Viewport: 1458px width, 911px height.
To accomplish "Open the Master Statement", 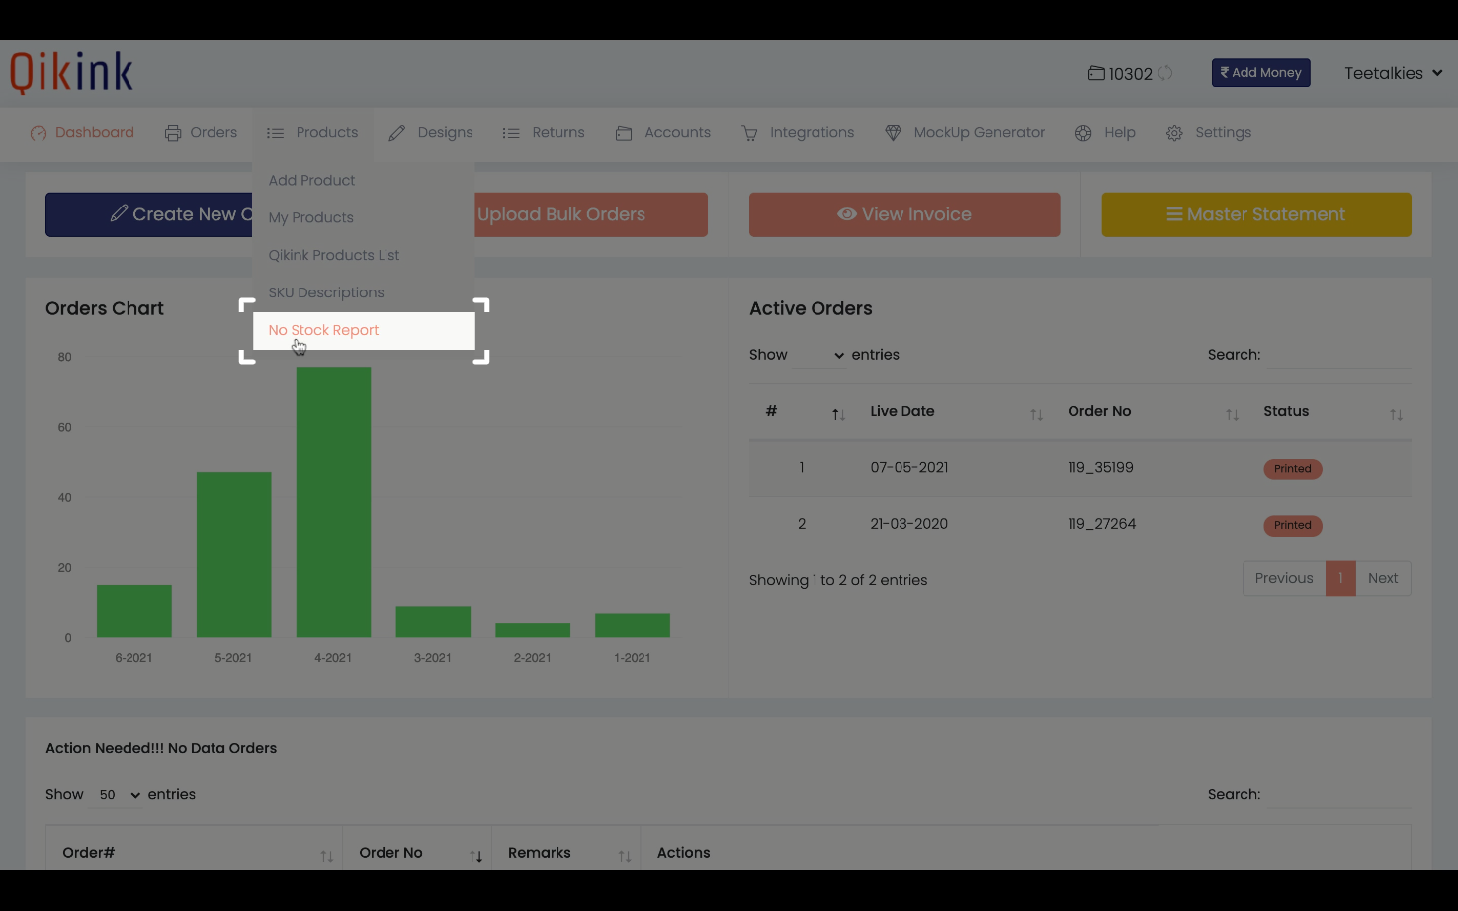I will pos(1255,213).
